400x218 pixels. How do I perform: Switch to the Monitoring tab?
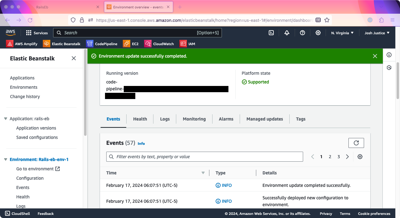click(x=194, y=119)
